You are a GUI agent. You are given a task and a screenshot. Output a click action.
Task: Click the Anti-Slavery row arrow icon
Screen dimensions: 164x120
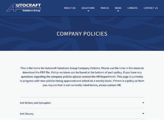143,114
